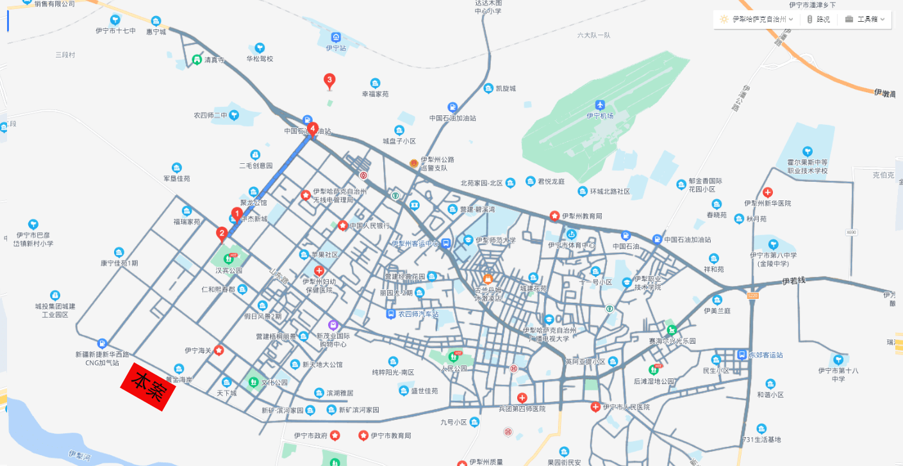Viewport: 903px width, 466px height.
Task: Click red map marker number 4
Action: click(312, 130)
